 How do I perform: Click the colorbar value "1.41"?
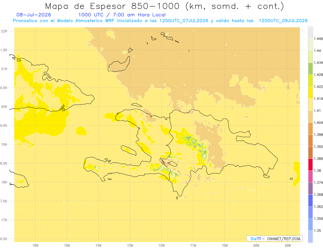click(317, 111)
